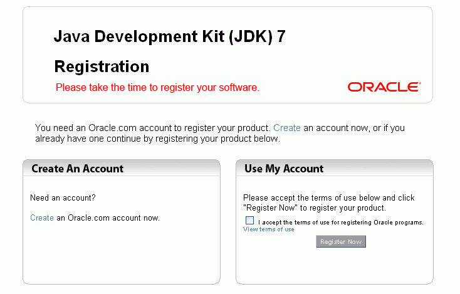Click the 'Need an account?' text

63,197
